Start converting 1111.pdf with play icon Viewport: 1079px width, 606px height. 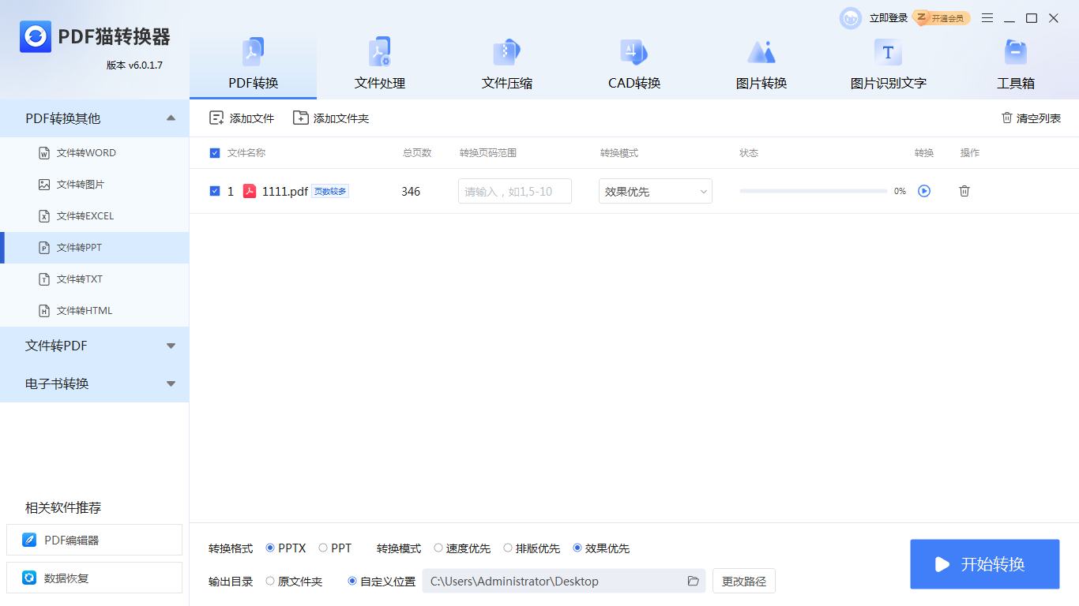click(924, 191)
